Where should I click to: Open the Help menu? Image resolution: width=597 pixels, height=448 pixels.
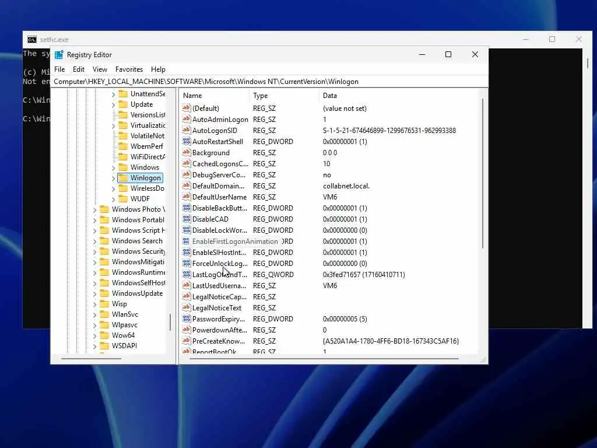(x=158, y=69)
